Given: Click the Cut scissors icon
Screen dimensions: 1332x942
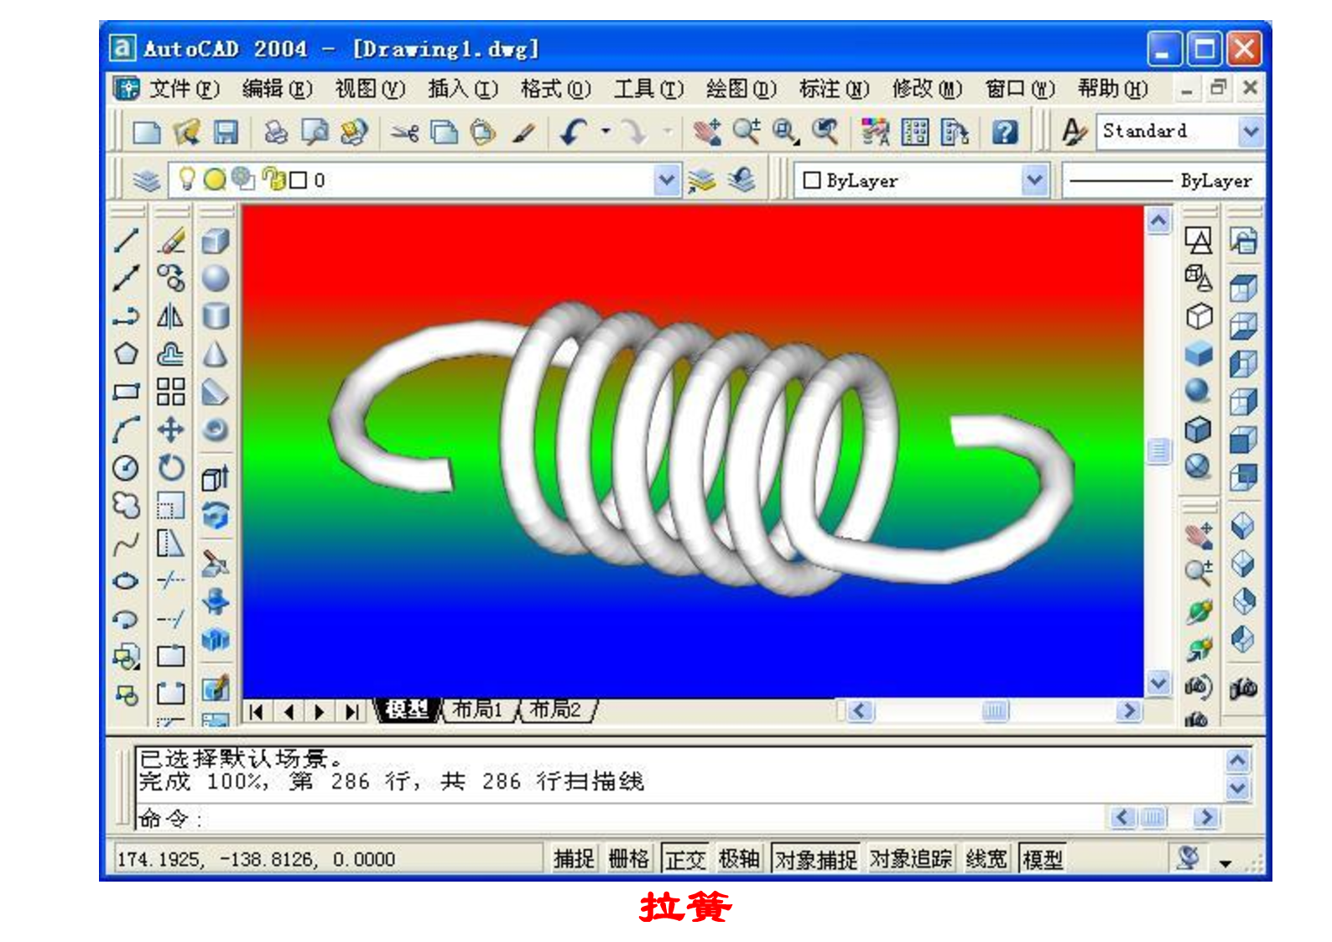Looking at the screenshot, I should pyautogui.click(x=404, y=133).
